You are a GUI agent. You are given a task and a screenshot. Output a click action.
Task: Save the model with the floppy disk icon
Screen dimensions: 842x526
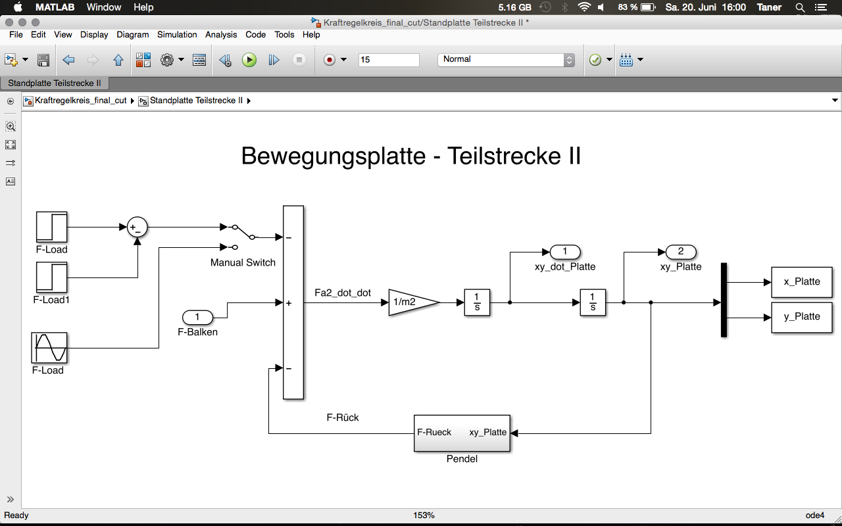pyautogui.click(x=43, y=60)
